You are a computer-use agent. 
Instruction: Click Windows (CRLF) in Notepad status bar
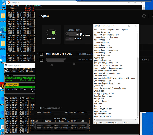[x=112, y=123]
